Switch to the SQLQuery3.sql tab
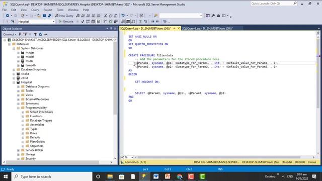The image size is (322, 181). click(207, 28)
